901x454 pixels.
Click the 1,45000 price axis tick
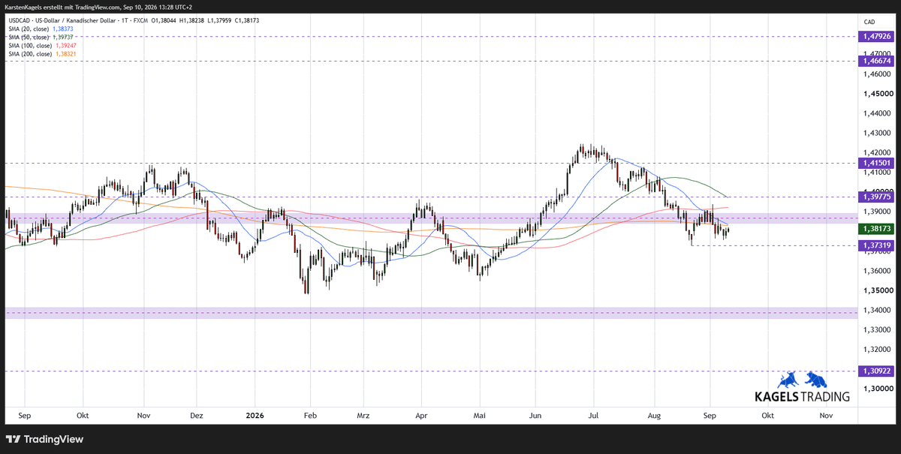coord(877,94)
